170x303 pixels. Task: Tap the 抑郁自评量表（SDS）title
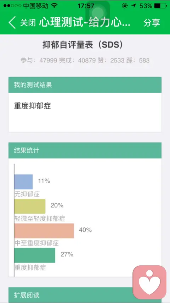(83, 45)
